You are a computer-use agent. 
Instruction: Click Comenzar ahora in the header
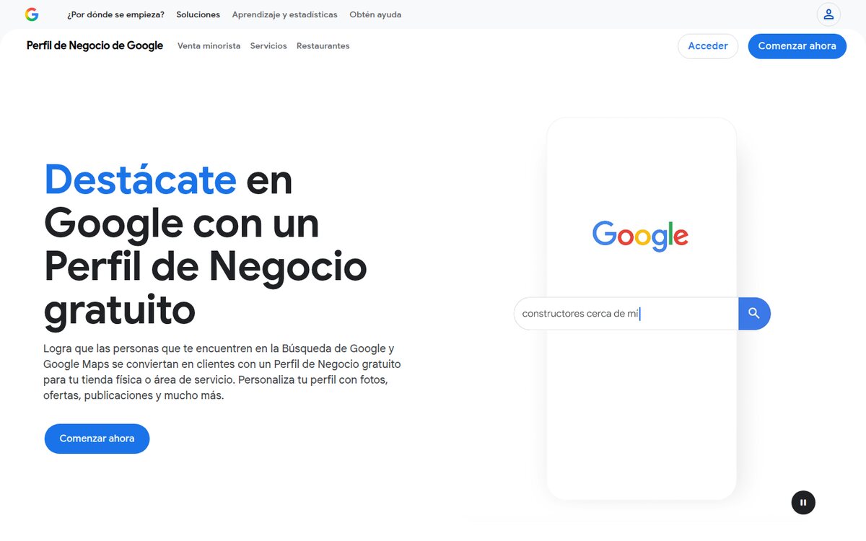coord(797,46)
